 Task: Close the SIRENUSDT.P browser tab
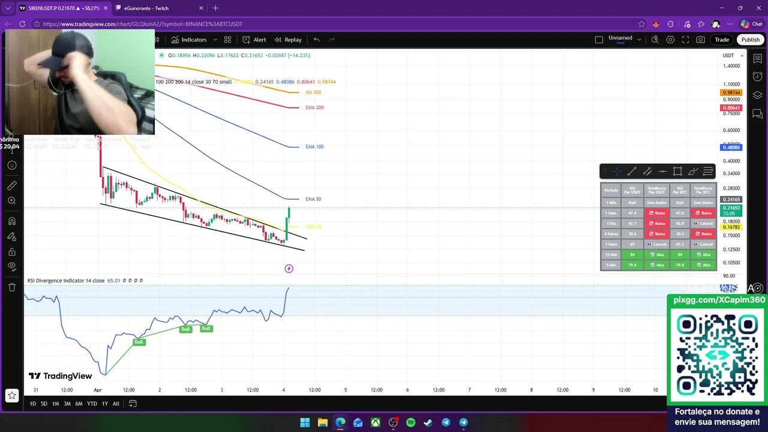[x=106, y=8]
